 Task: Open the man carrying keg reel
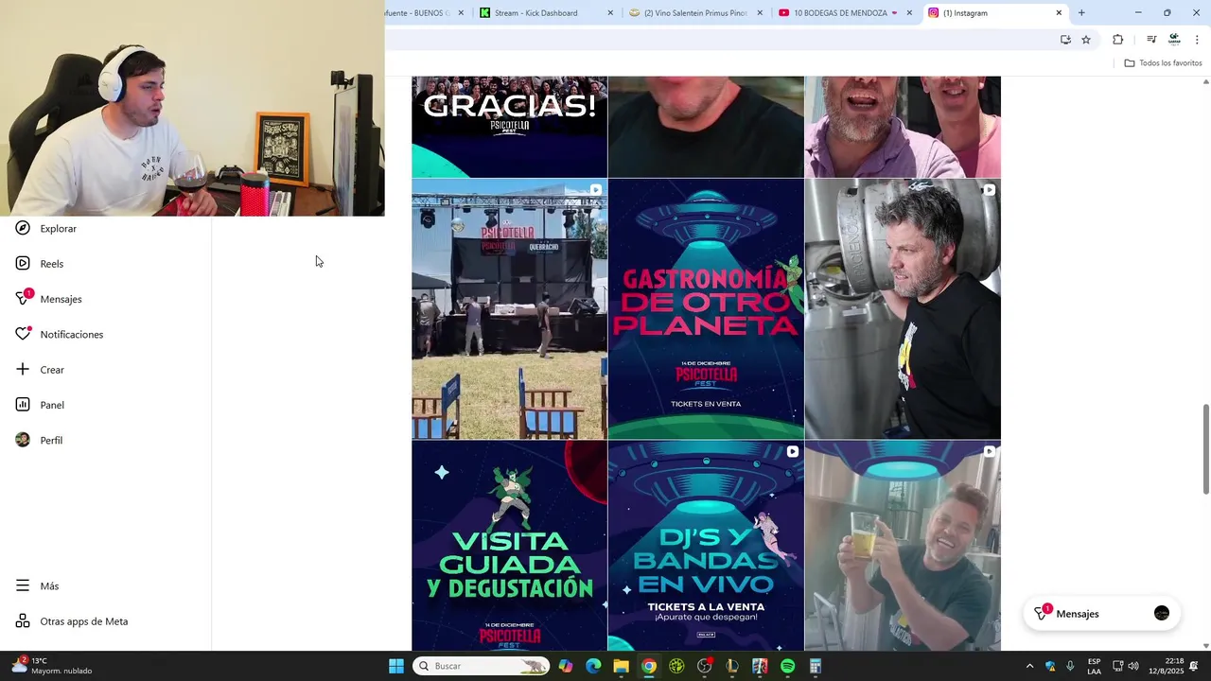click(903, 309)
